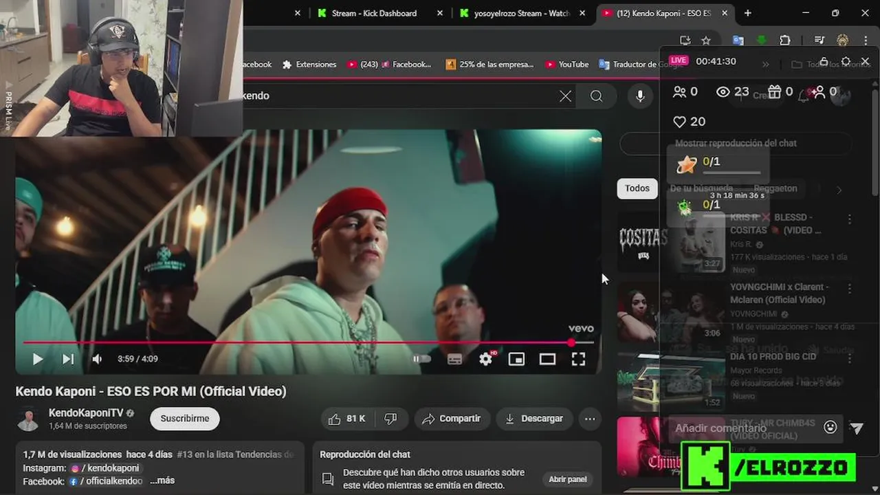This screenshot has width=880, height=495.
Task: Open the YouTube bookmark
Action: tap(567, 65)
